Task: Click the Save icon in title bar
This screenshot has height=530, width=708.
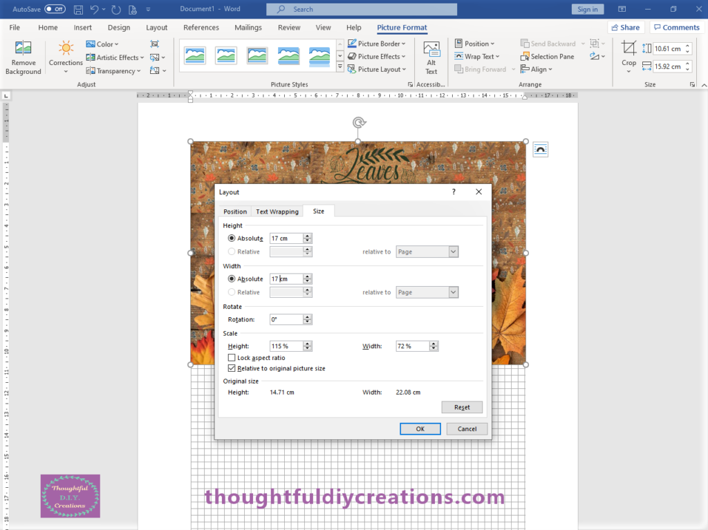Action: pyautogui.click(x=78, y=10)
